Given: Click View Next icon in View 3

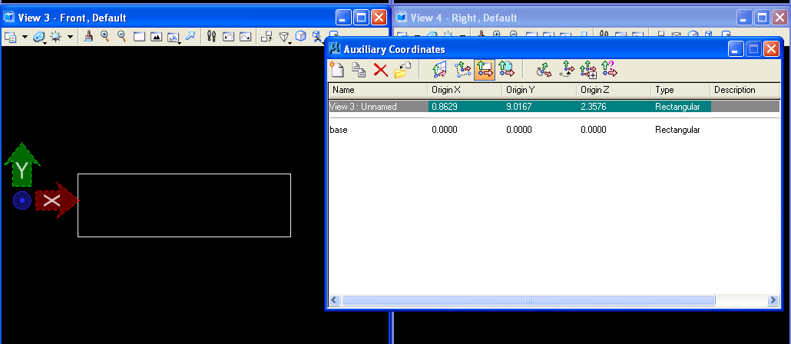Looking at the screenshot, I should [x=245, y=37].
